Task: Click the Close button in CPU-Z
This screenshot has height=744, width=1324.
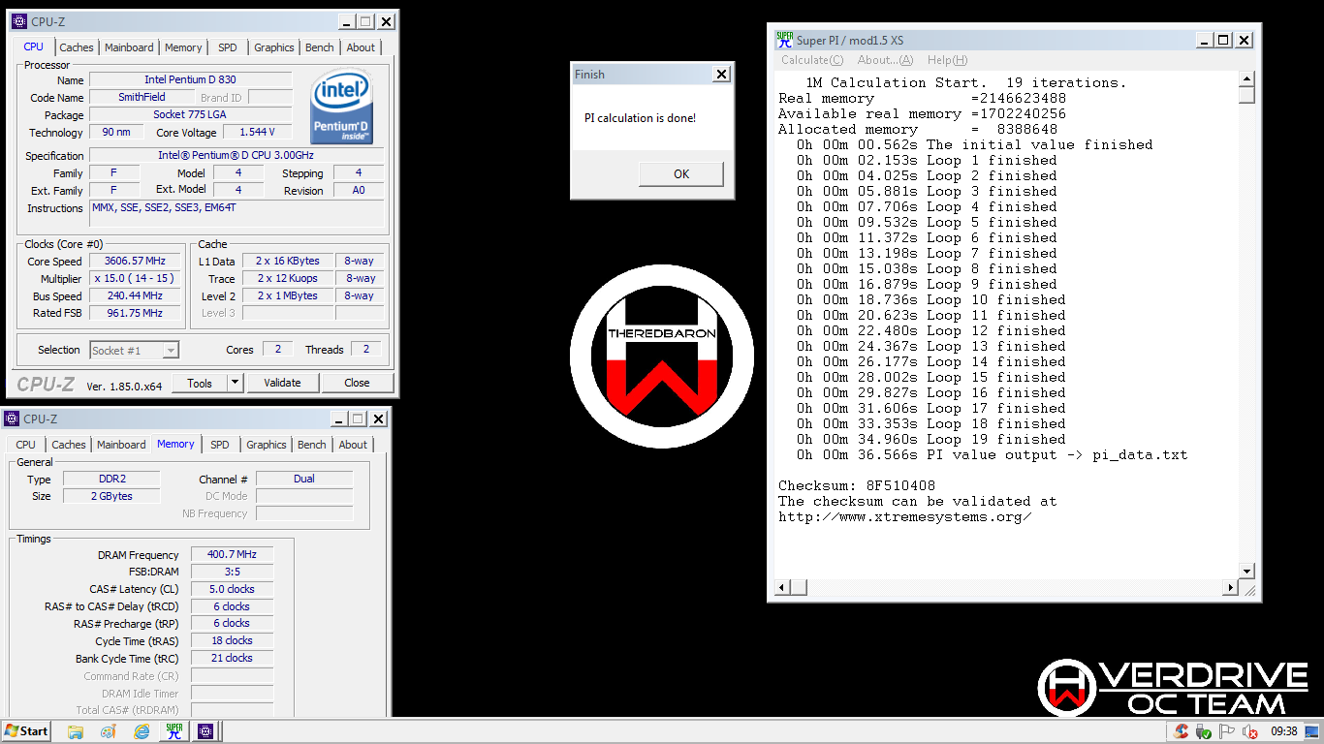Action: [x=357, y=383]
